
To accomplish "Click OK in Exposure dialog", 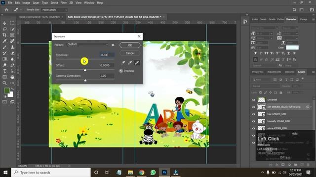I will pos(130,45).
